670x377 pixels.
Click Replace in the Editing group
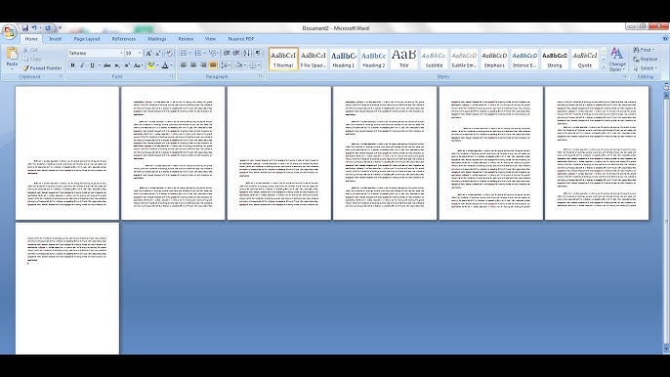646,59
